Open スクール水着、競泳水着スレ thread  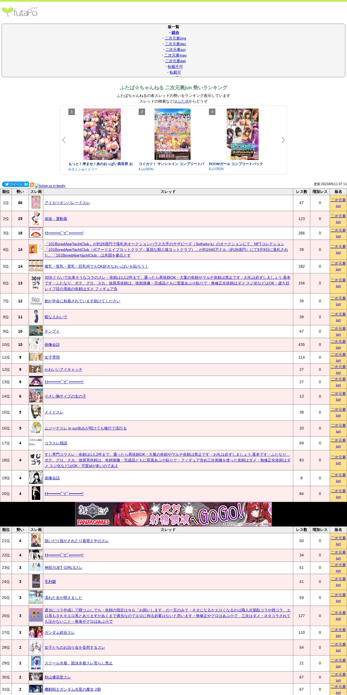point(78,663)
